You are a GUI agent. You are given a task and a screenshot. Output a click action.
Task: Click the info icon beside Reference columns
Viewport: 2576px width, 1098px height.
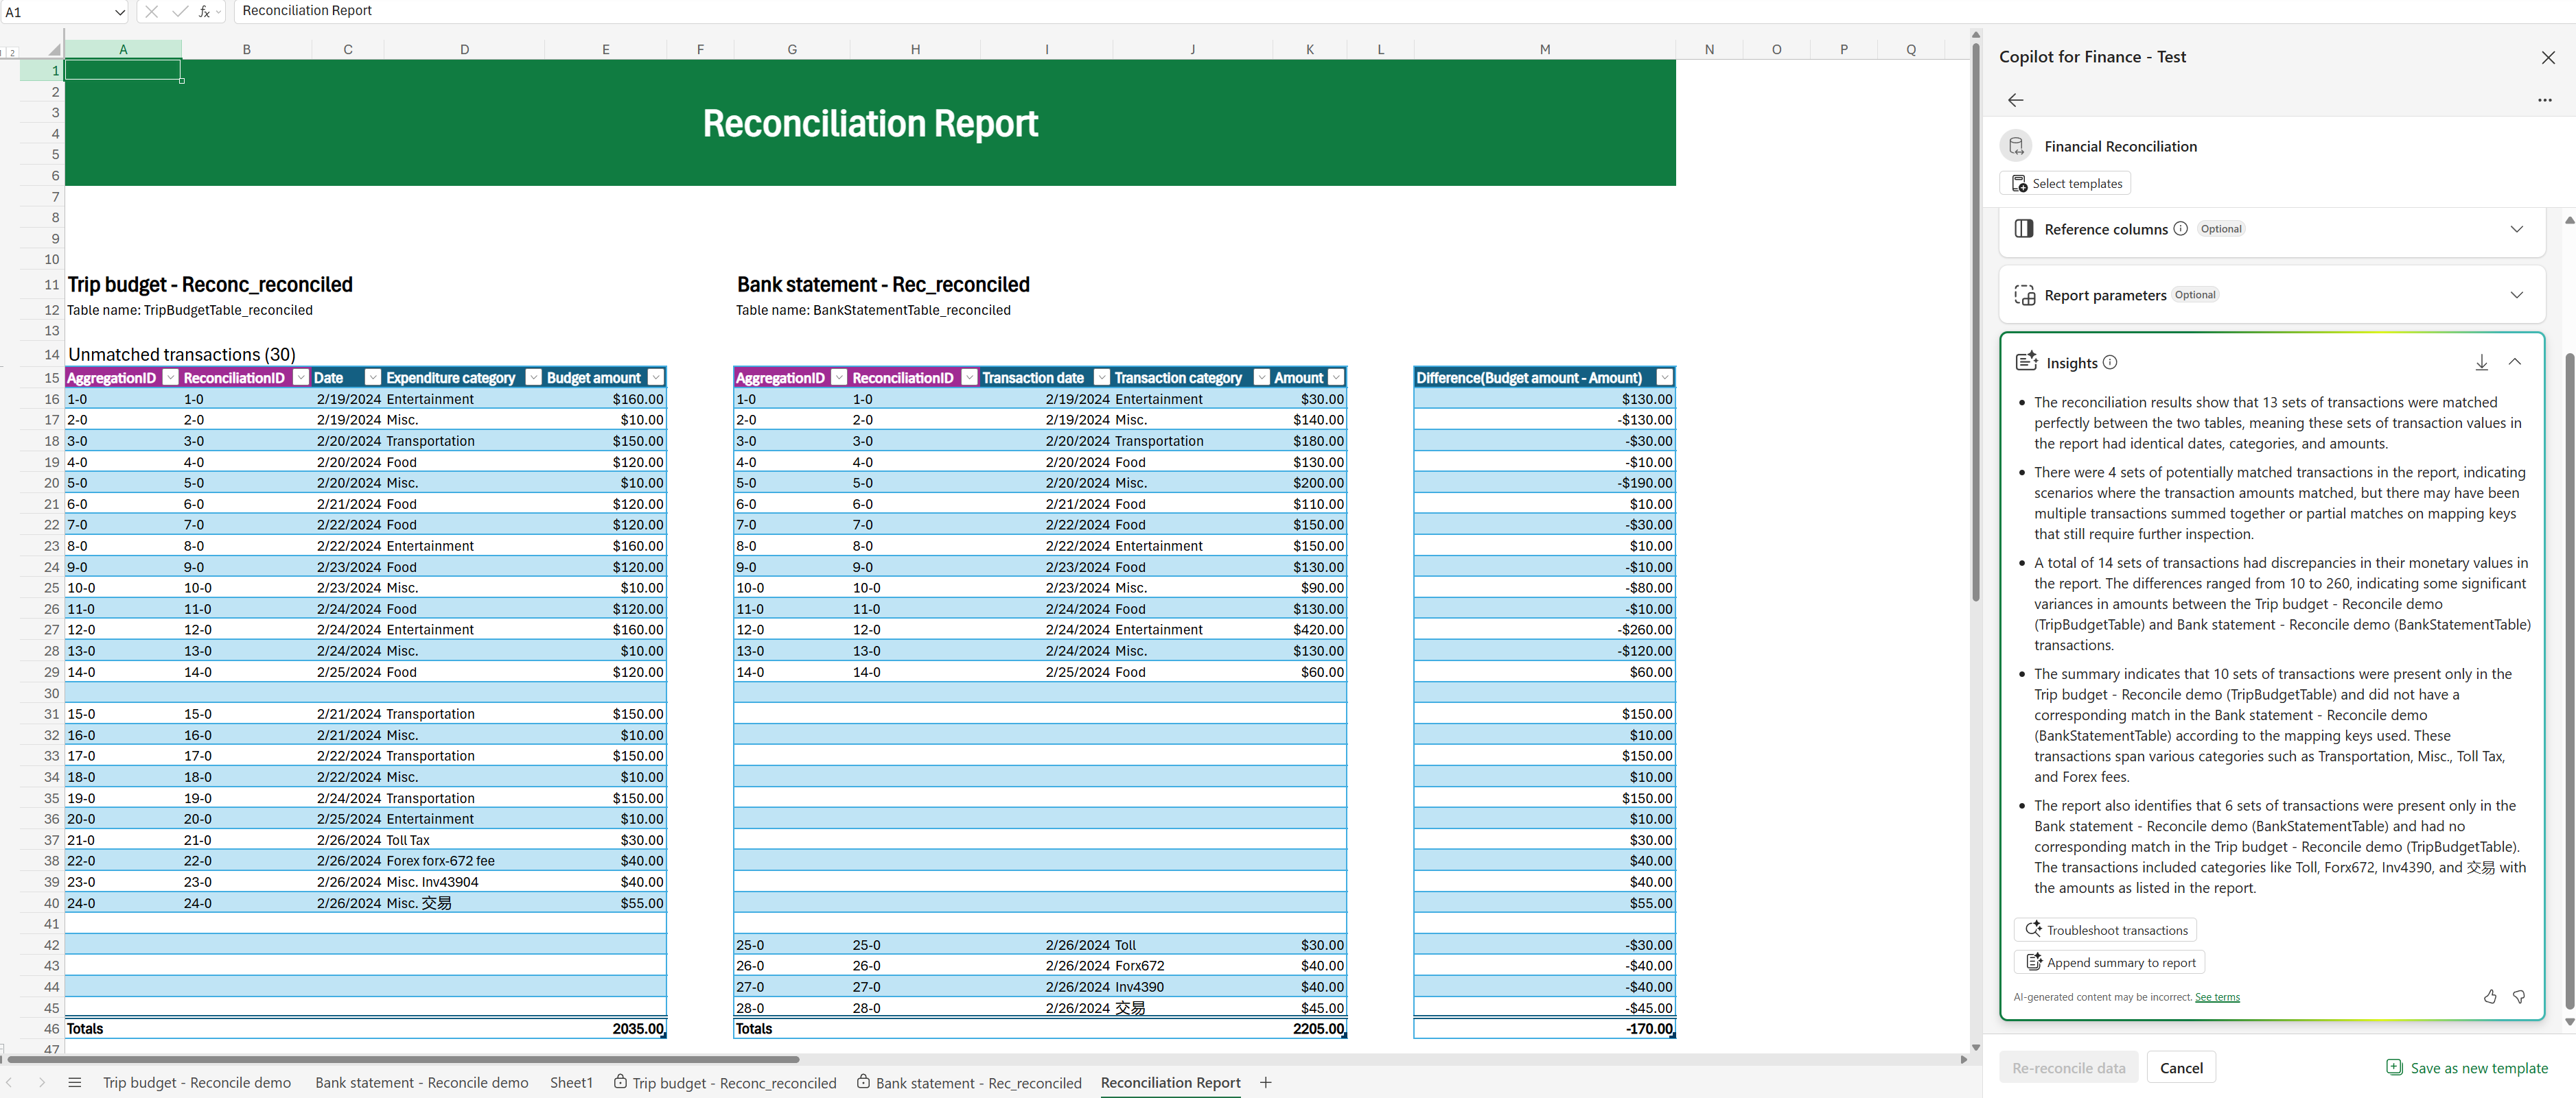pyautogui.click(x=2180, y=229)
